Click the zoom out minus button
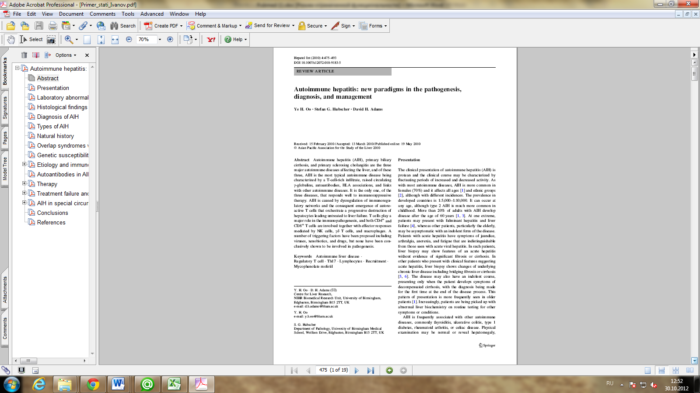 (x=129, y=39)
